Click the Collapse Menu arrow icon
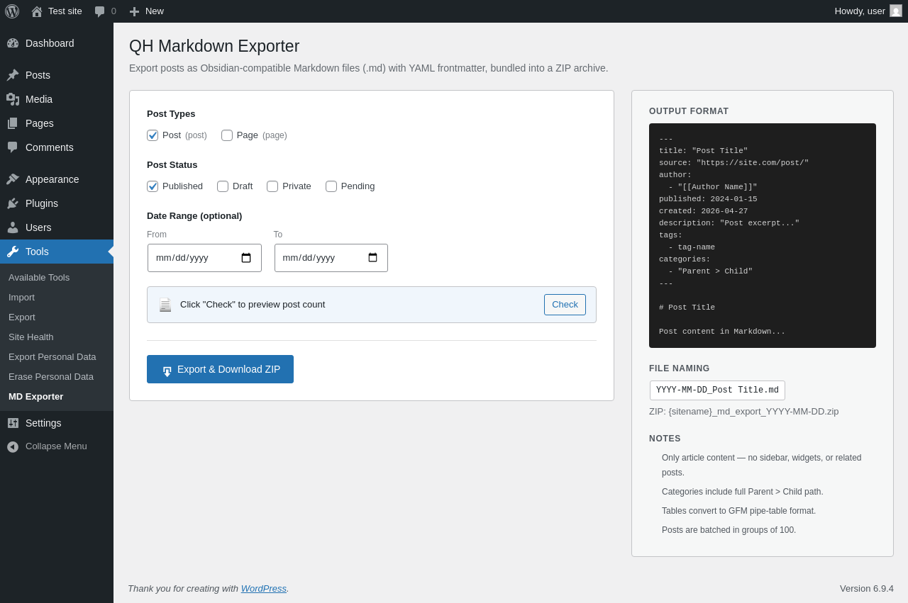Image resolution: width=908 pixels, height=603 pixels. click(13, 446)
